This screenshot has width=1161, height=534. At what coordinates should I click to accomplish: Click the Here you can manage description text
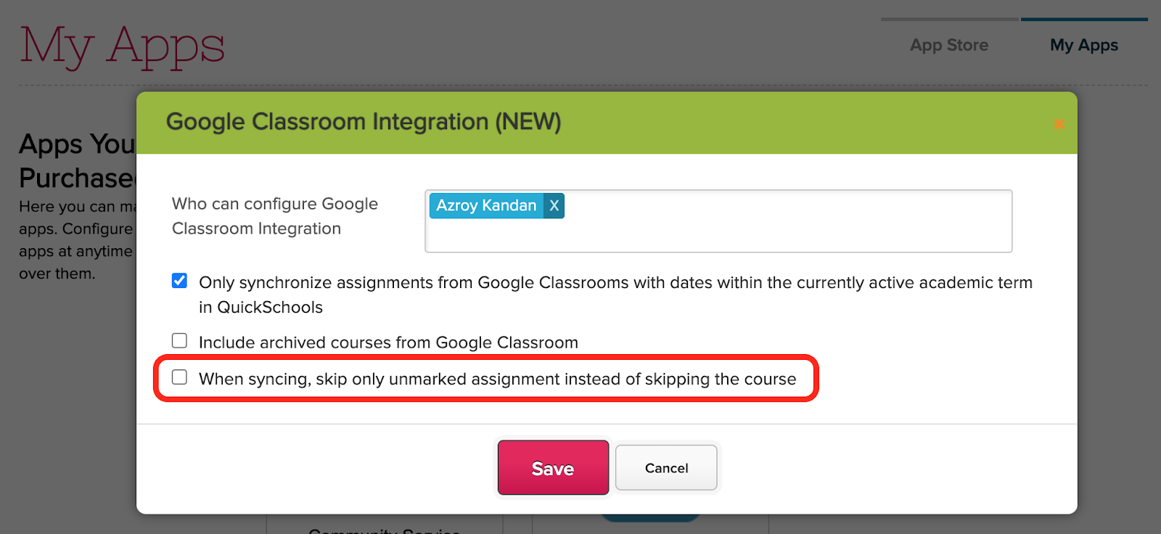77,240
